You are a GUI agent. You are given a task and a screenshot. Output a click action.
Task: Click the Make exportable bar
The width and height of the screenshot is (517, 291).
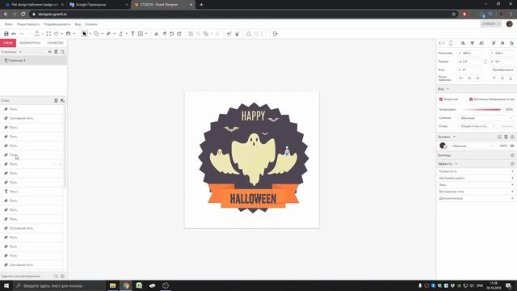click(33, 276)
